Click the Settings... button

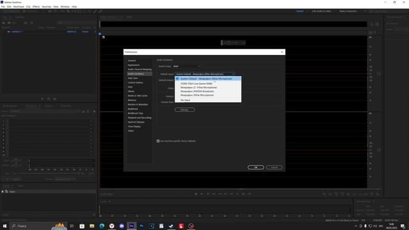click(185, 110)
